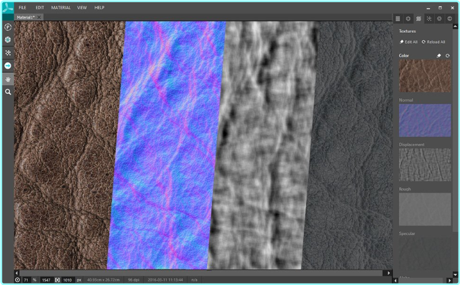Click the 40.93cm x 26.72cm size text
This screenshot has width=460, height=285.
pyautogui.click(x=103, y=280)
